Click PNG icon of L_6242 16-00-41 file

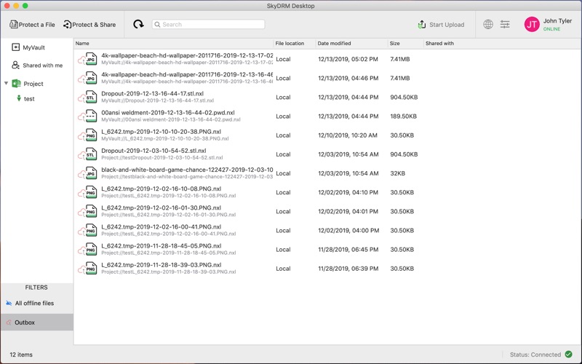[91, 230]
